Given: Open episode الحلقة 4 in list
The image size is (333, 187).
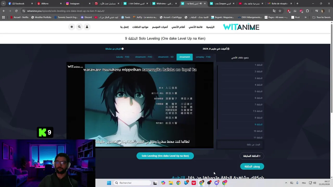Looking at the screenshot, I should tap(258, 85).
